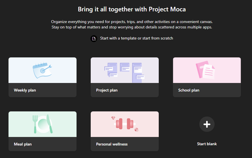
Task: Click the School plan notebook illustration
Action: 207,70
